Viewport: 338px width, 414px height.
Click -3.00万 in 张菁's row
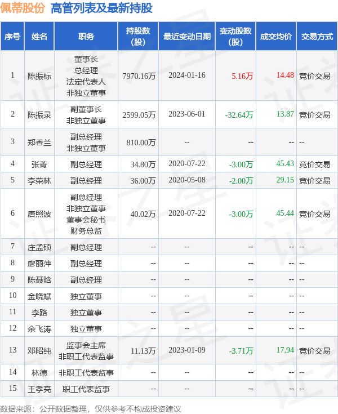241,164
